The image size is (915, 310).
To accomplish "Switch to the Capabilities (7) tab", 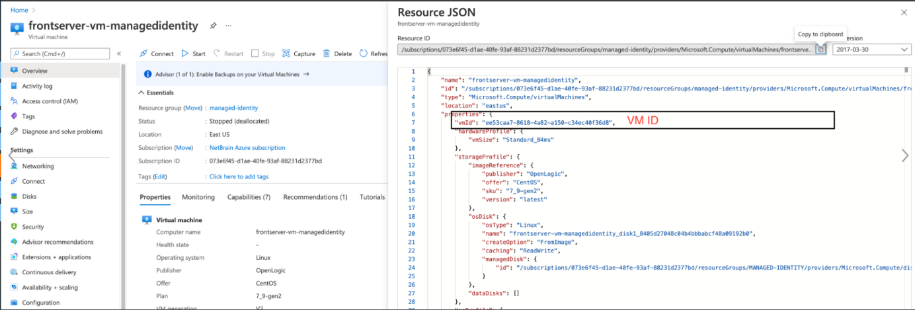I will pyautogui.click(x=249, y=197).
